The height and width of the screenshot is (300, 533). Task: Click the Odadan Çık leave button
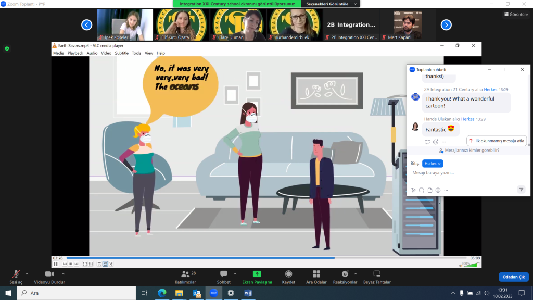pyautogui.click(x=513, y=277)
